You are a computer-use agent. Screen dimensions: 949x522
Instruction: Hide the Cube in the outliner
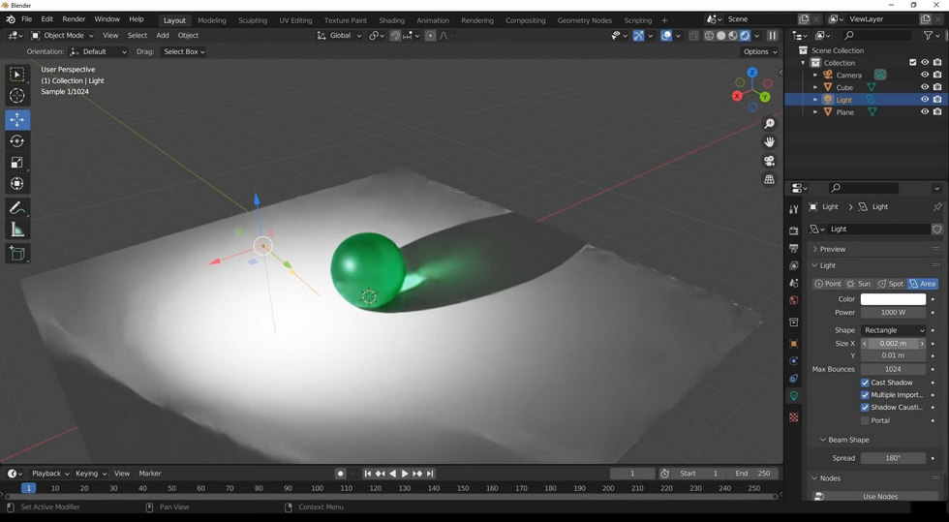pyautogui.click(x=925, y=87)
